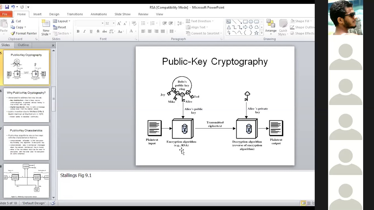Switch to the Insert ribbon tab
The image size is (374, 210).
click(x=37, y=14)
